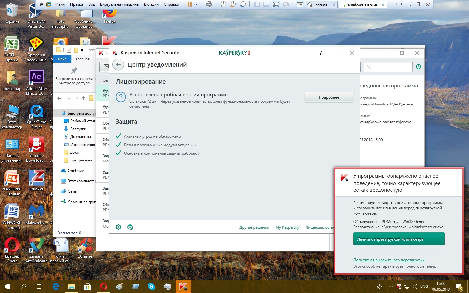This screenshot has height=293, width=469.
Task: Click the Подробнее button
Action: (x=329, y=97)
